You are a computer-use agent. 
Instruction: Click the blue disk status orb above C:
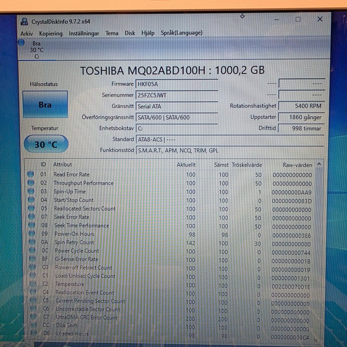(21, 42)
